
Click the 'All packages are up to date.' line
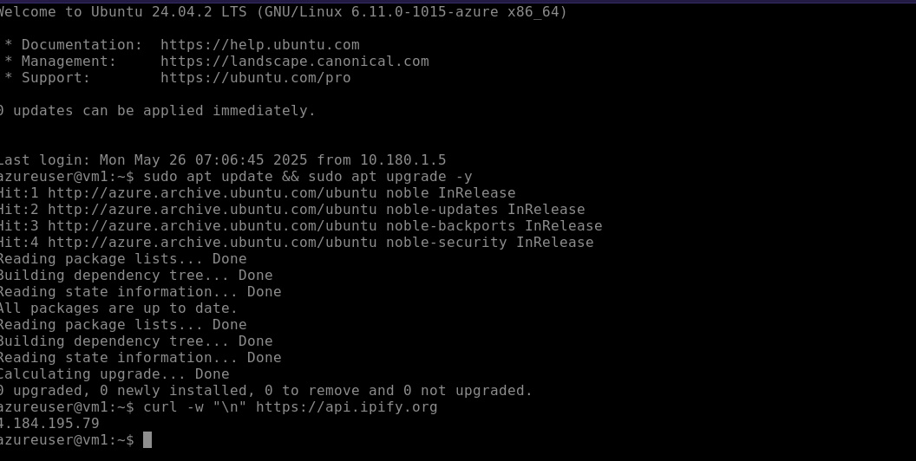[x=117, y=308]
